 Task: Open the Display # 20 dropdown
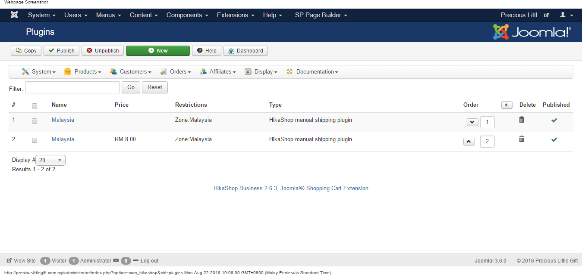pos(50,160)
